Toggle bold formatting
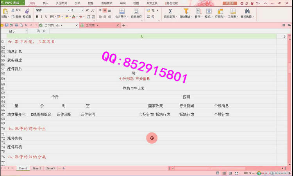 (37, 17)
